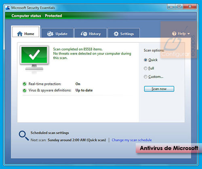Image resolution: width=202 pixels, height=169 pixels.
Task: Click 'Sunday around 2:00 AM (Quick scan)' text
Action: [77, 140]
